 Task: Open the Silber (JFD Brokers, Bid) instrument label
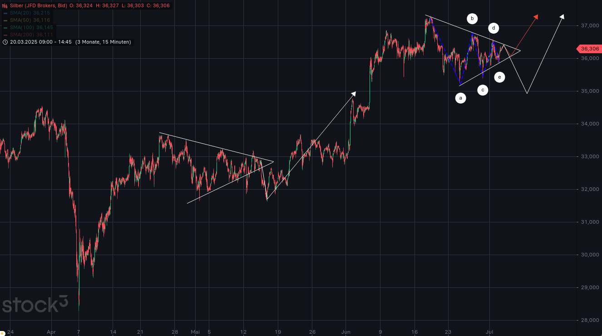(x=38, y=5)
